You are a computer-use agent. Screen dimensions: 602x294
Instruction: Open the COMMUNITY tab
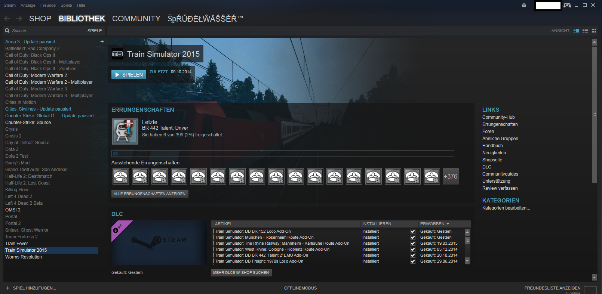point(136,19)
